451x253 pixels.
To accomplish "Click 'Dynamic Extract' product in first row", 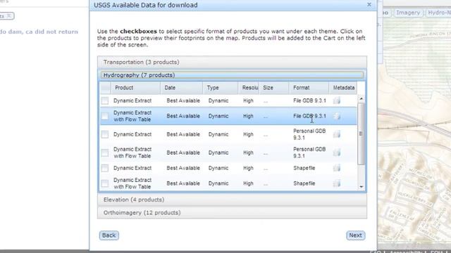I will click(x=132, y=100).
